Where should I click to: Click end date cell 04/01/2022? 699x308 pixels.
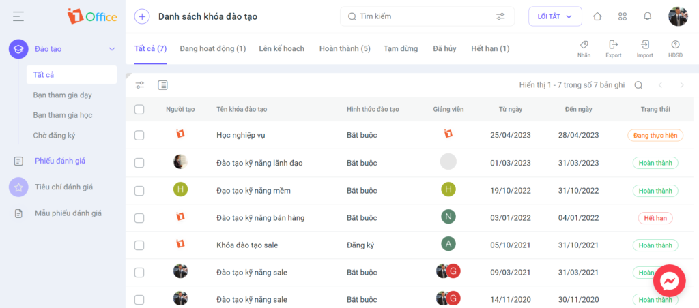[x=578, y=218]
